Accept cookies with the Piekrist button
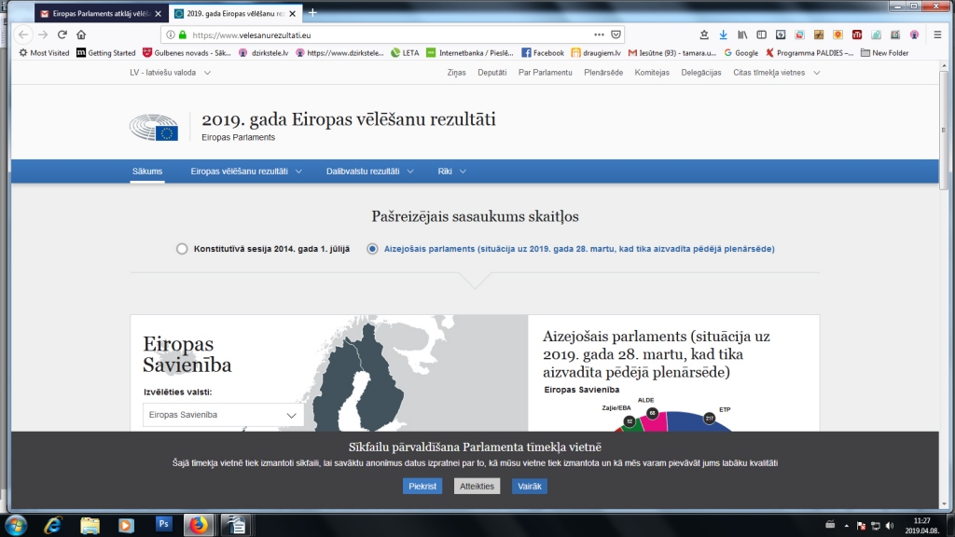Image resolution: width=955 pixels, height=537 pixels. 422,486
